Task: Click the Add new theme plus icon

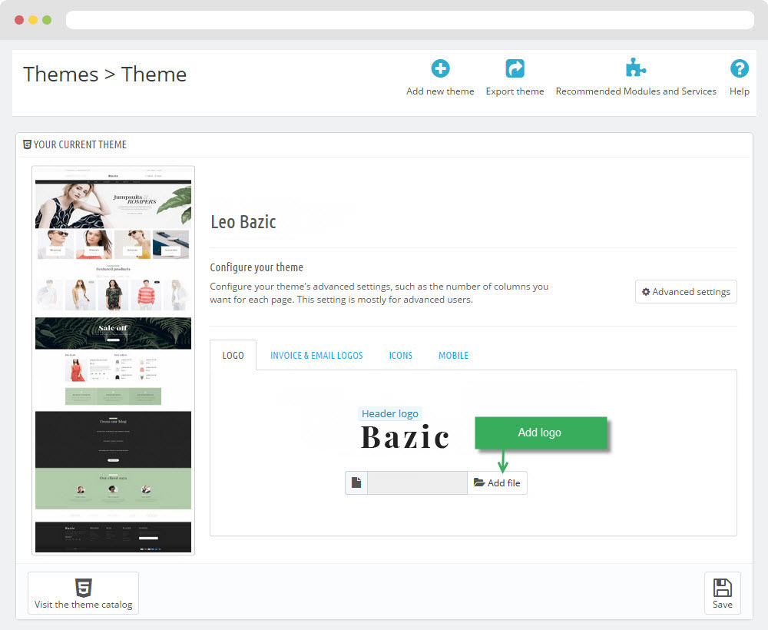Action: (x=440, y=68)
